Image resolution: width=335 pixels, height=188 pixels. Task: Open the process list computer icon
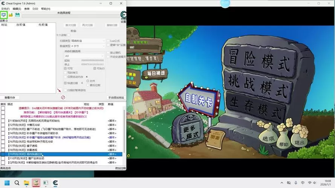(x=4, y=15)
